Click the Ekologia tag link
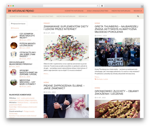This screenshot has width=150, height=127. pyautogui.click(x=100, y=79)
